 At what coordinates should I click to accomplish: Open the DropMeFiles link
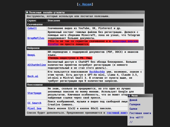[36, 38]
